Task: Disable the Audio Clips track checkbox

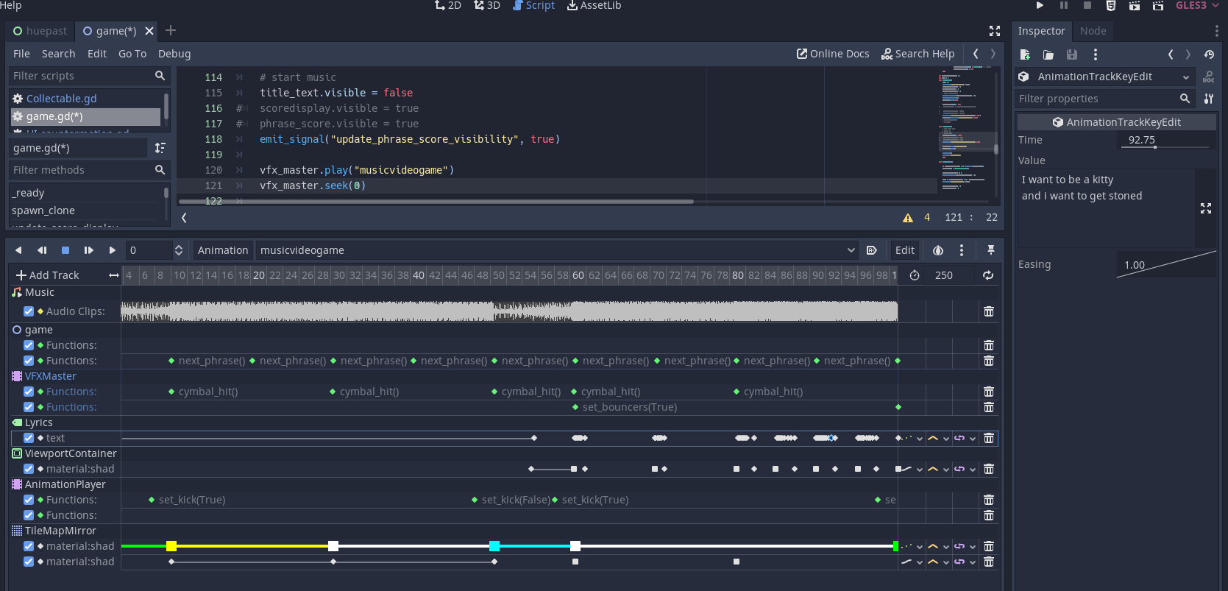Action: [x=29, y=311]
